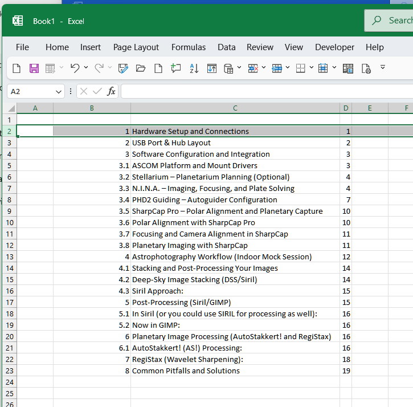
Task: Expand the insert cells dropdown arrow
Action: 288,67
